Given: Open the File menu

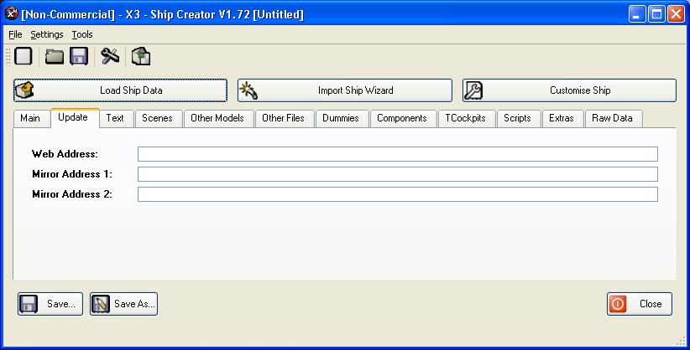Looking at the screenshot, I should 15,34.
